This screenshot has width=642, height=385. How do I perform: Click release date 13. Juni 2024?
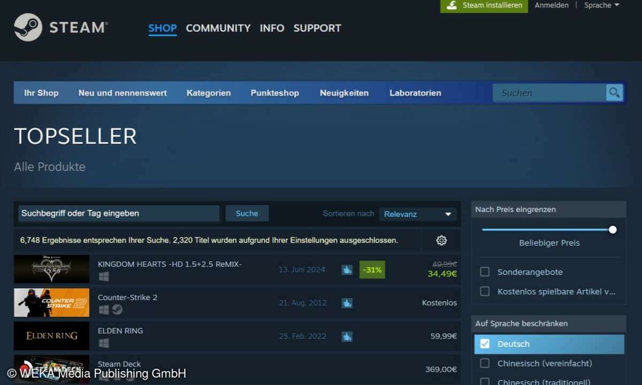click(302, 269)
